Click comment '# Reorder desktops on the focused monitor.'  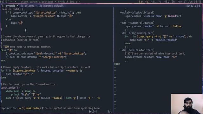point(29,84)
